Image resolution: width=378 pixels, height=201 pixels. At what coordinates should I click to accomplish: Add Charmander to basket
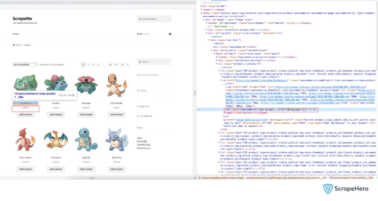(116, 115)
